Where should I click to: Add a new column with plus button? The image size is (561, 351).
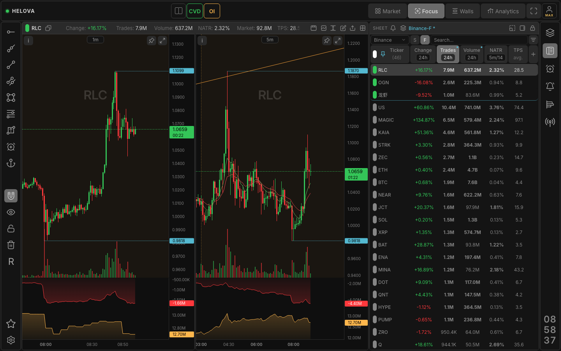(533, 54)
